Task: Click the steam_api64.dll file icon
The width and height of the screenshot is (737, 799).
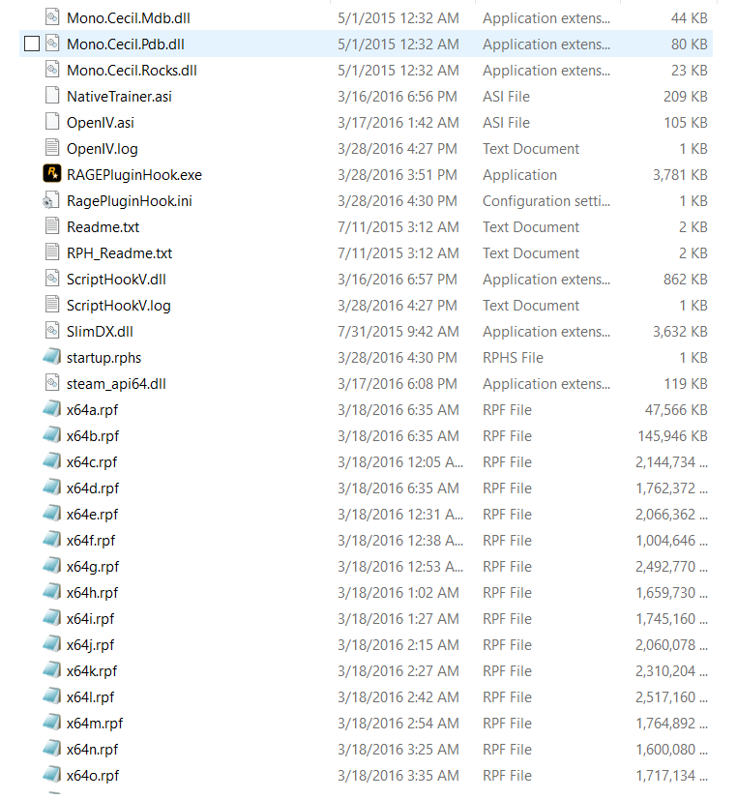Action: click(52, 383)
